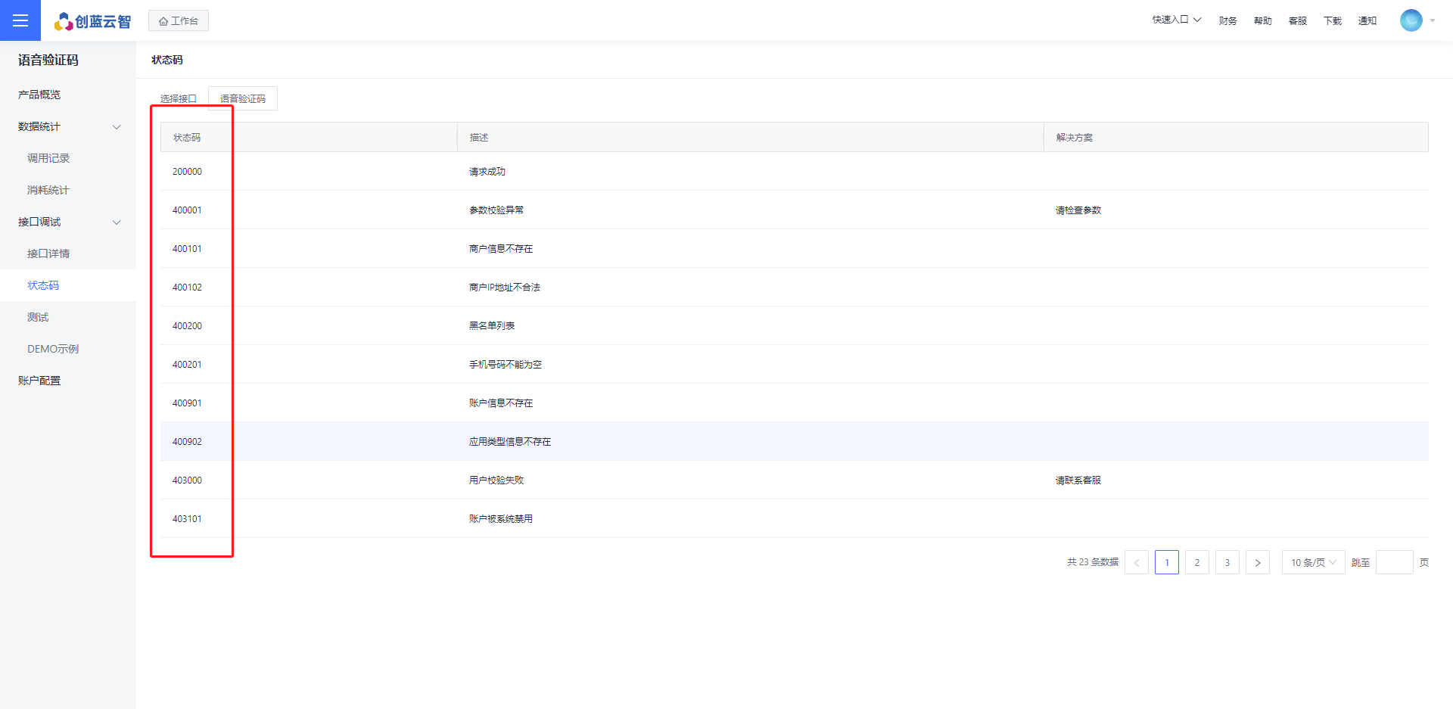
Task: Expand the arrow next to avatar
Action: coord(1433,21)
